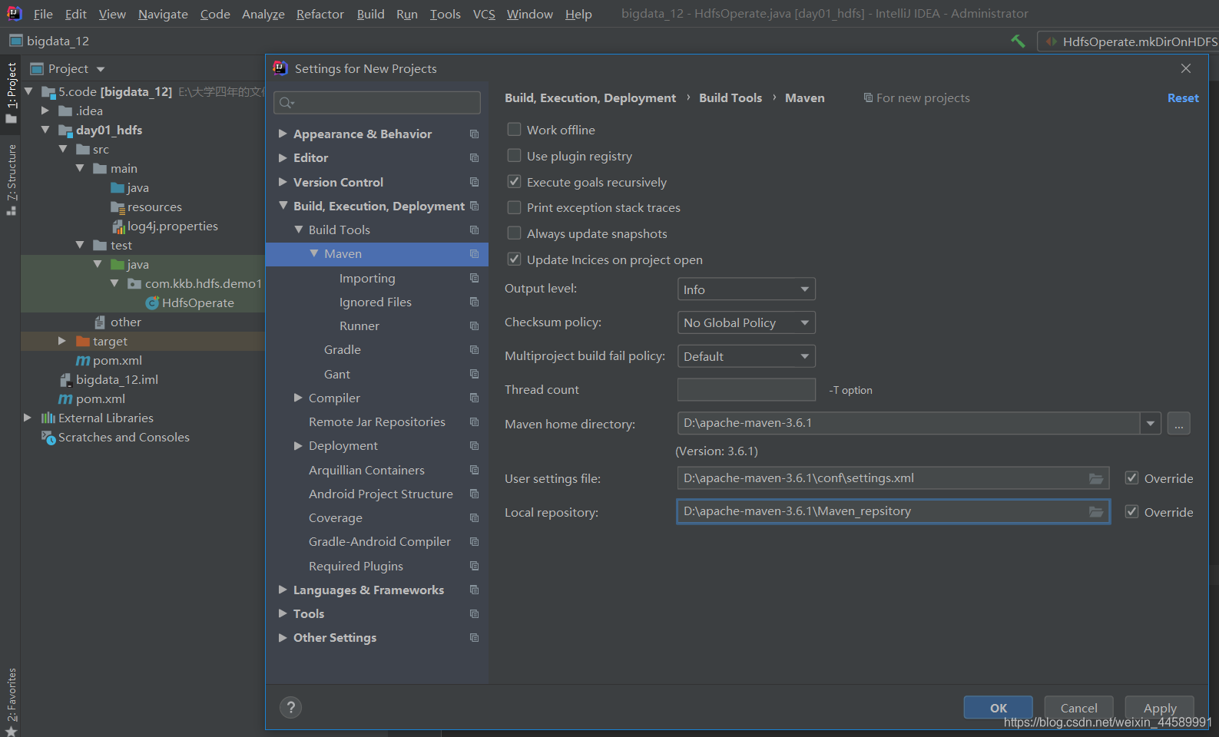Screen dimensions: 1219x737
Task: Expand the Deployment settings node
Action: click(x=298, y=446)
